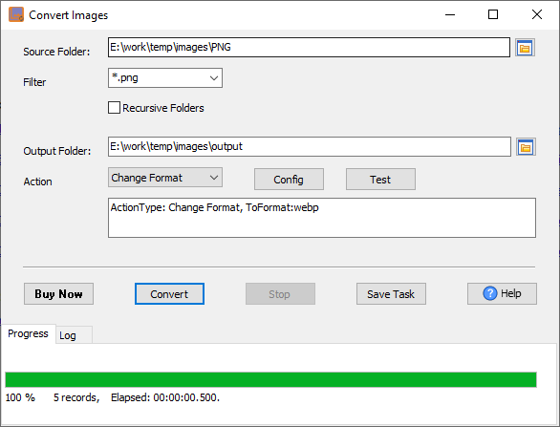Click the "Action" label
This screenshot has width=560, height=427.
click(x=37, y=181)
